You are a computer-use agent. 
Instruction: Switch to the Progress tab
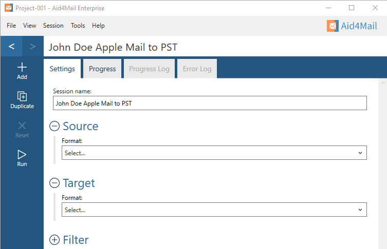click(x=102, y=69)
